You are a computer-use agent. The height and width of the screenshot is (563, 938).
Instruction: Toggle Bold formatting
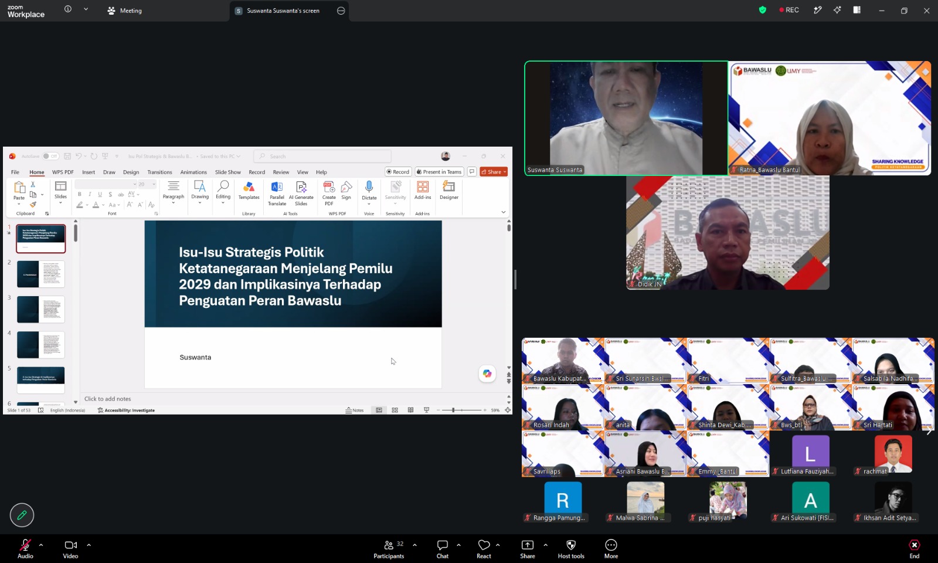(80, 194)
